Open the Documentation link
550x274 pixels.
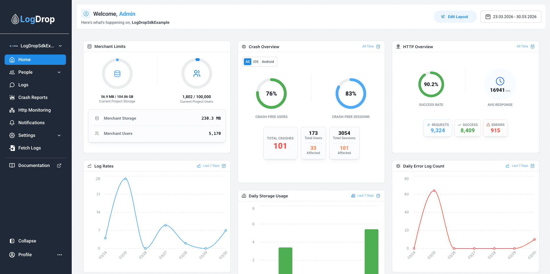(35, 166)
